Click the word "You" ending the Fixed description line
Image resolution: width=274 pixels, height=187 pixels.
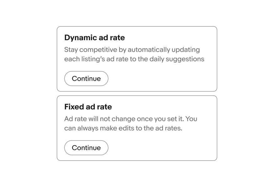(x=191, y=119)
